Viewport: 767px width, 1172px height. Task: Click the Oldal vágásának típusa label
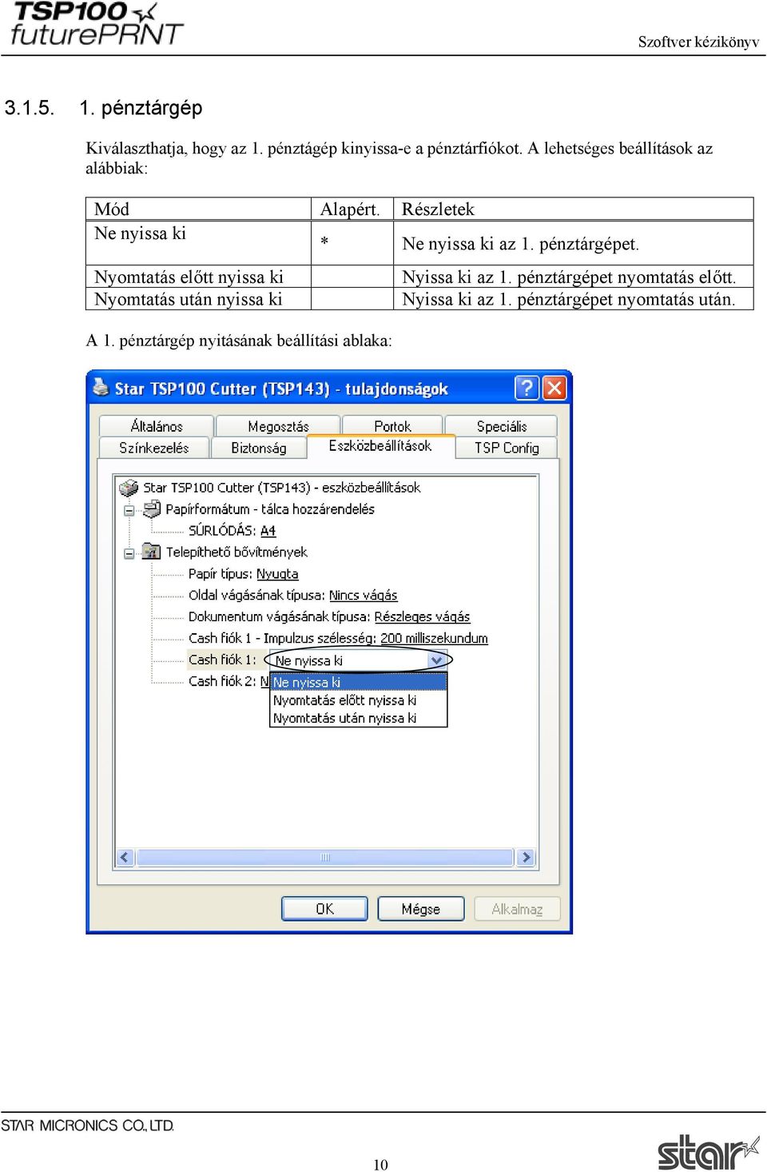pos(256,596)
